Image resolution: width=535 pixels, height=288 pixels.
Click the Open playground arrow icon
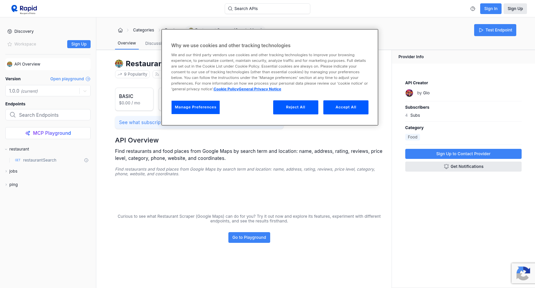click(88, 79)
